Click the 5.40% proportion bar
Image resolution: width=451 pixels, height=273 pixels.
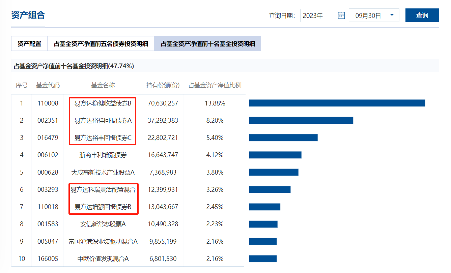point(283,138)
